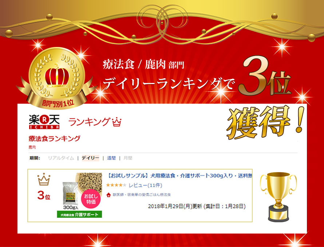Screen dimensions: 324x247
Task: Open the レビュー(11件) link
Action: 146,185
